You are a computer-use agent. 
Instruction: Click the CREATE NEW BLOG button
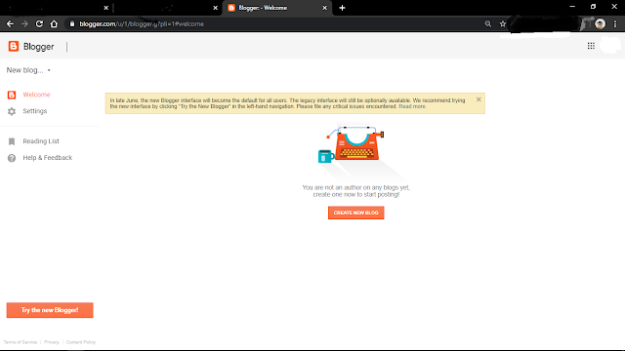click(355, 213)
